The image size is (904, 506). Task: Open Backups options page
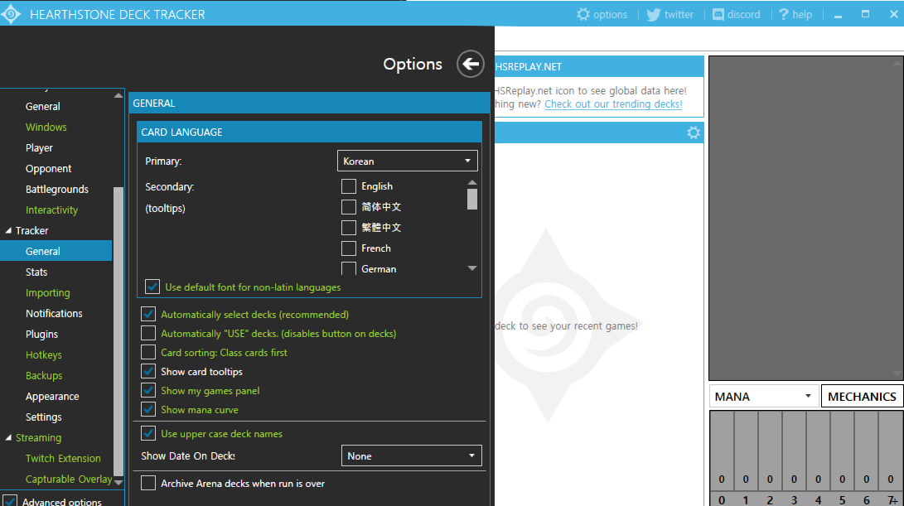point(44,376)
